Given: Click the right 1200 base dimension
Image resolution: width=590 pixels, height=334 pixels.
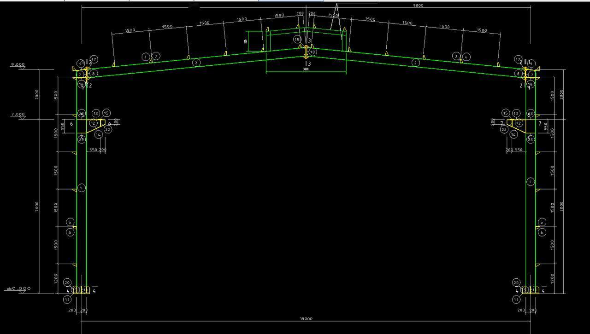Looking at the screenshot, I should coord(552,279).
